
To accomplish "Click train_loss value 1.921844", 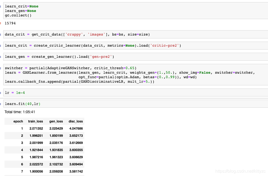I will click(36, 150).
